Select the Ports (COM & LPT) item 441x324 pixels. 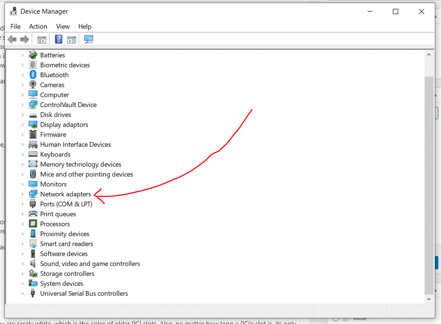click(x=66, y=204)
